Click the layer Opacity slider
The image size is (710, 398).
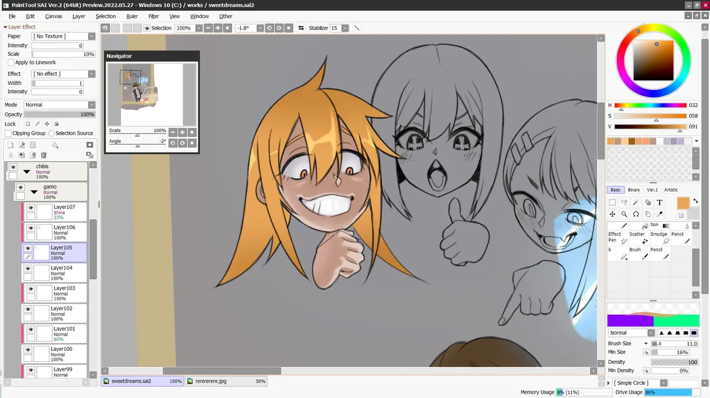pos(59,114)
